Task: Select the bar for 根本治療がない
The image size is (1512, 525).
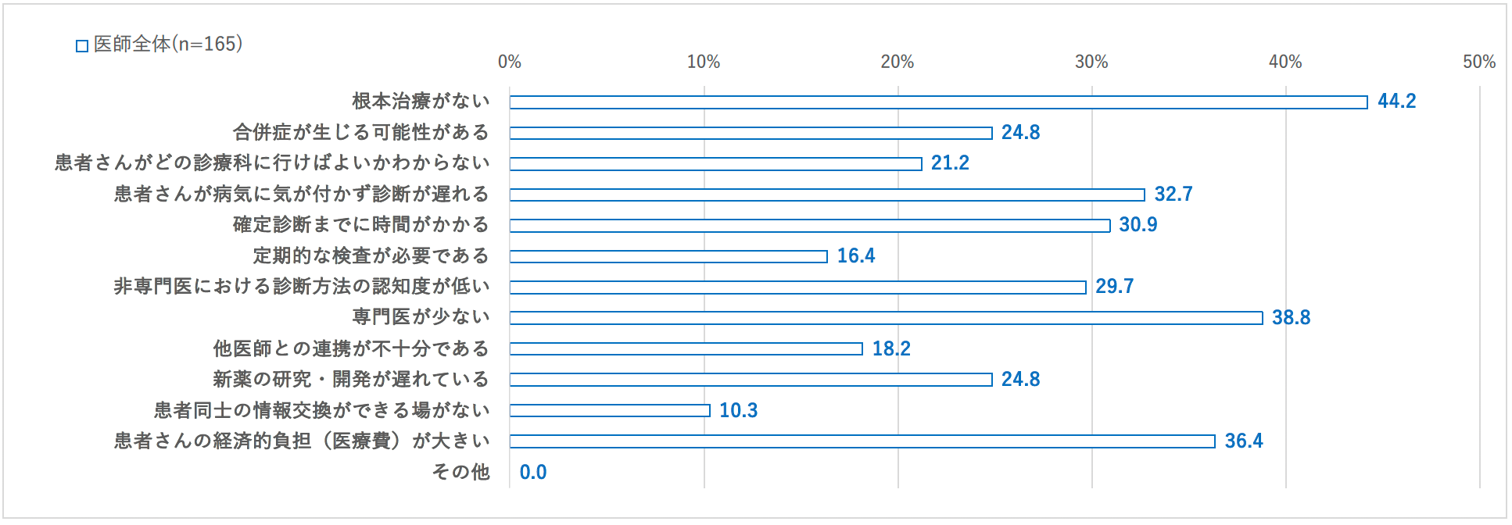Action: click(938, 102)
